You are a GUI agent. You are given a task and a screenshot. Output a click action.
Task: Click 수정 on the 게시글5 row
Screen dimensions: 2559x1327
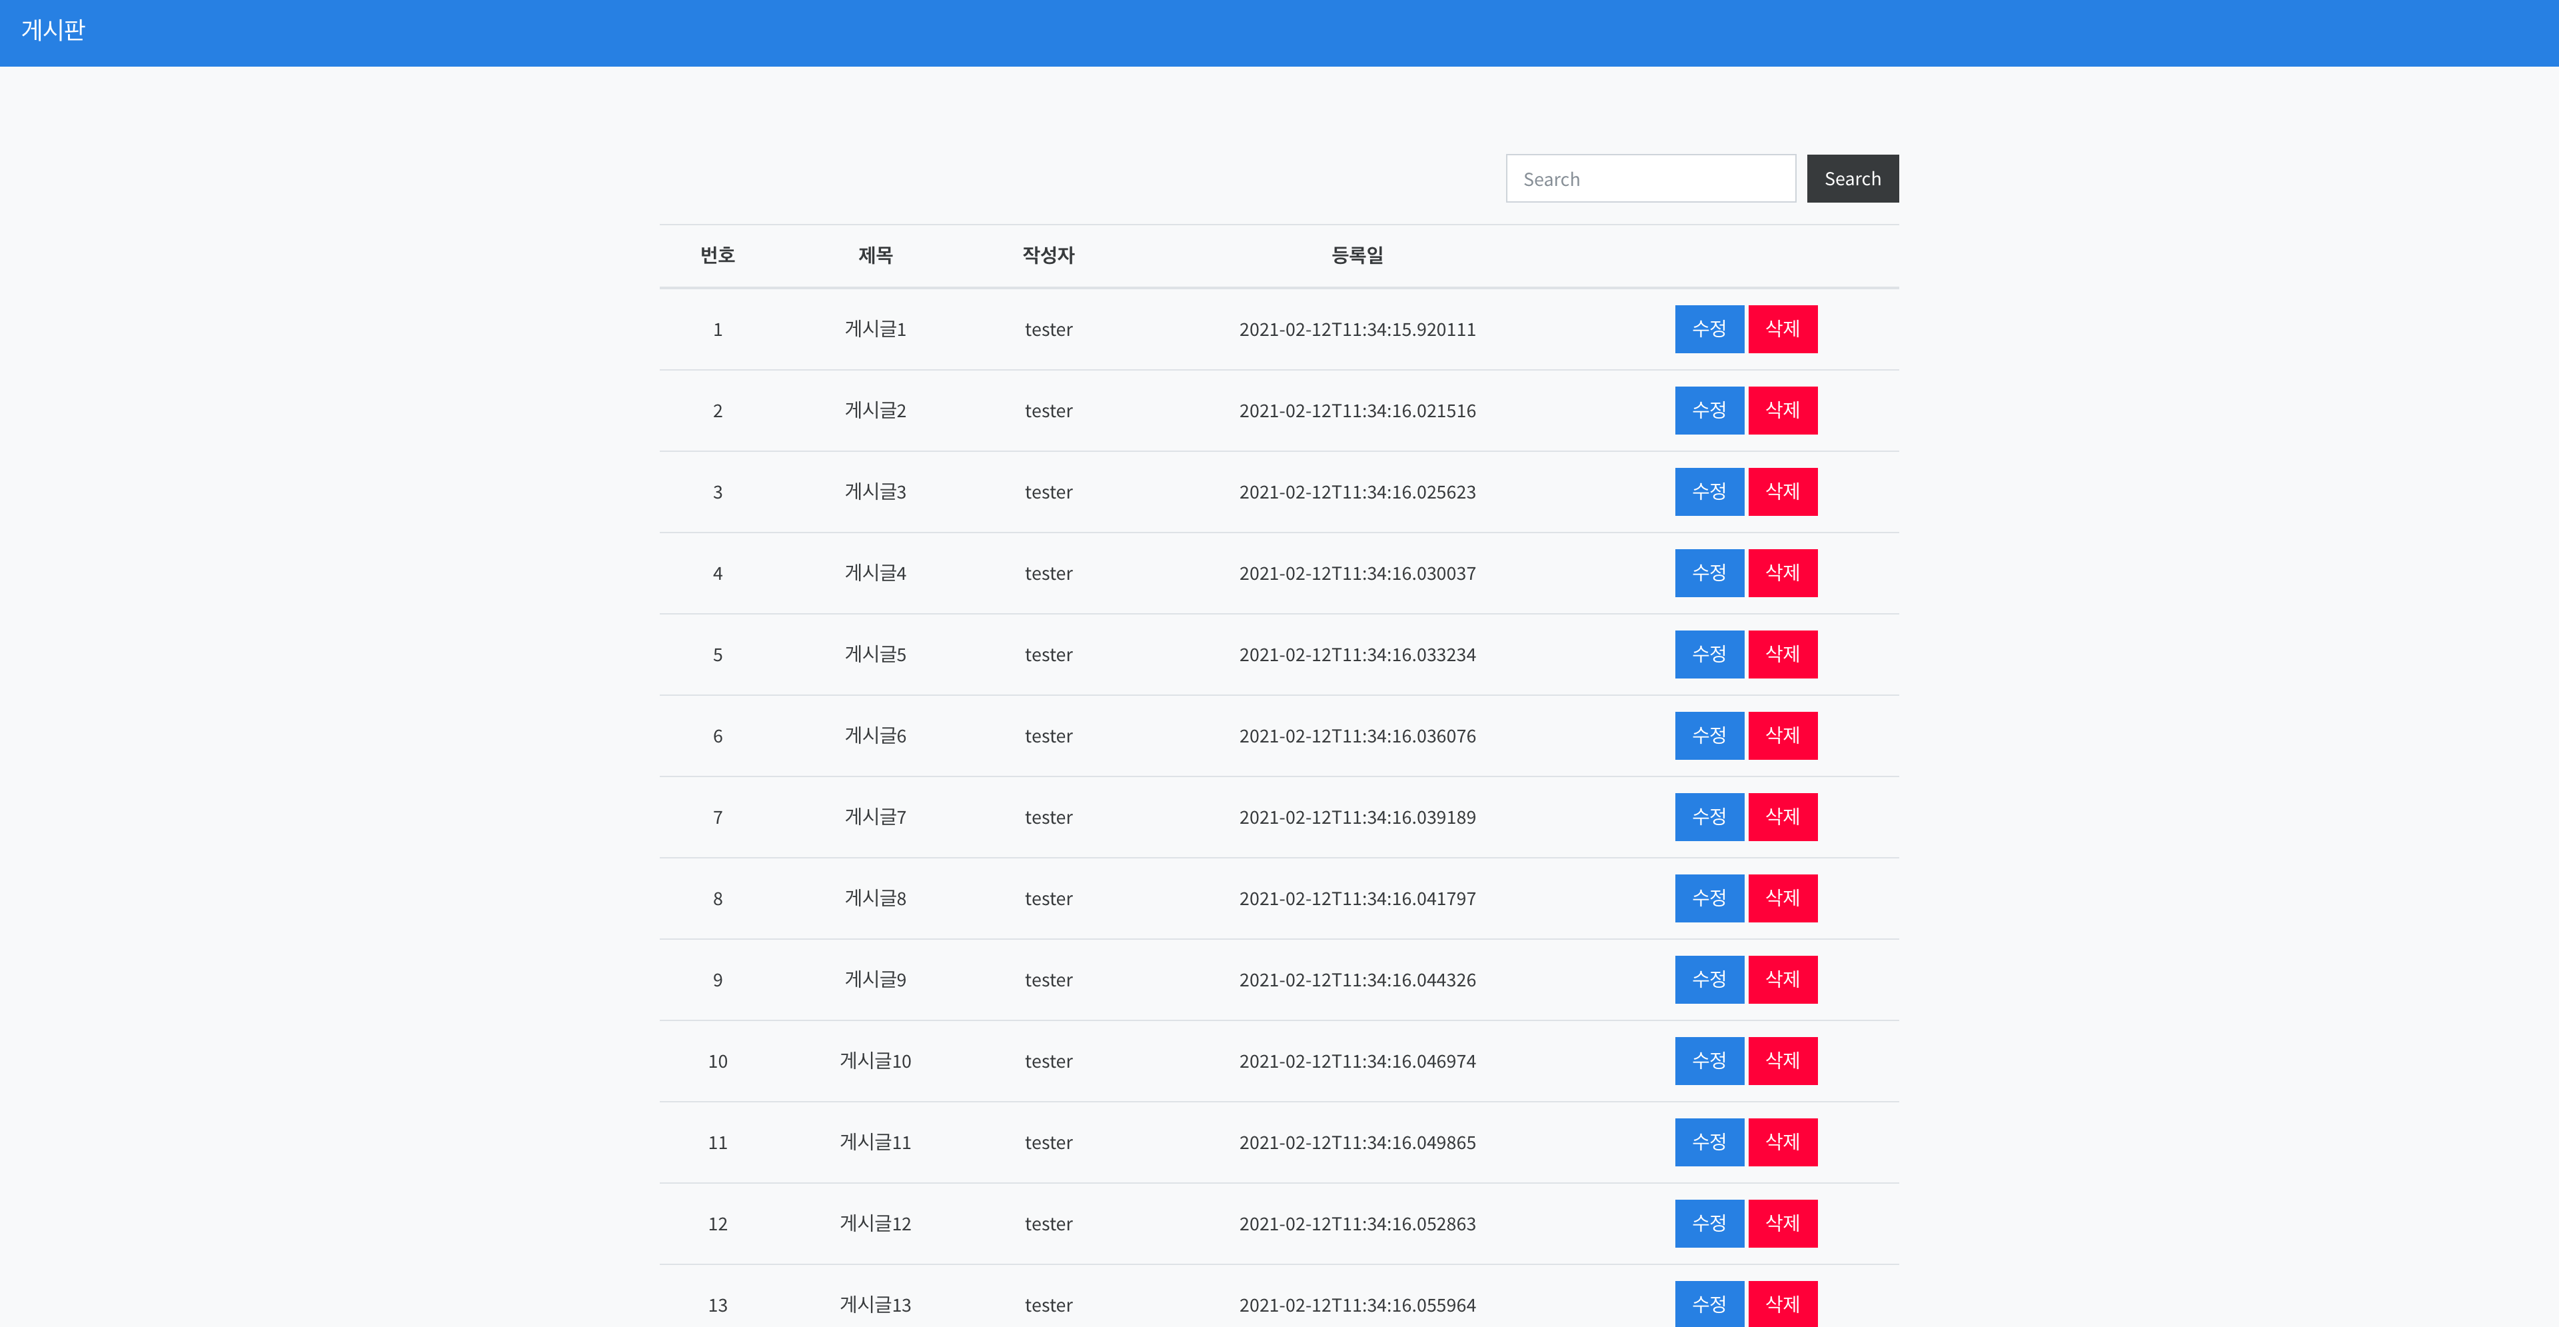click(1709, 655)
